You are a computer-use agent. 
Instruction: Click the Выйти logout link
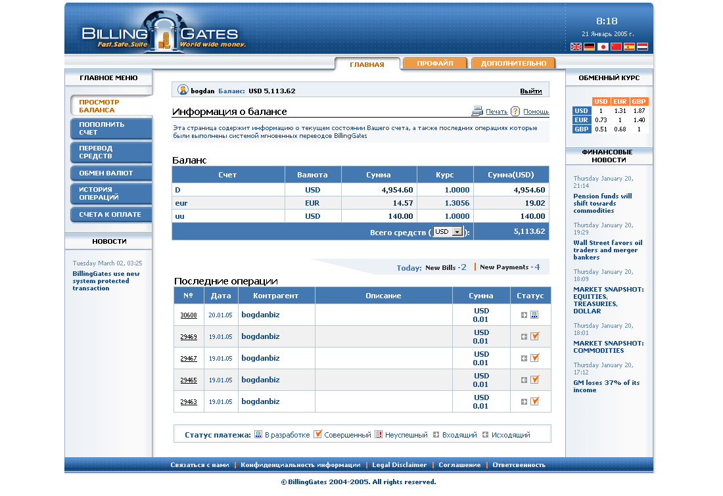pyautogui.click(x=530, y=91)
